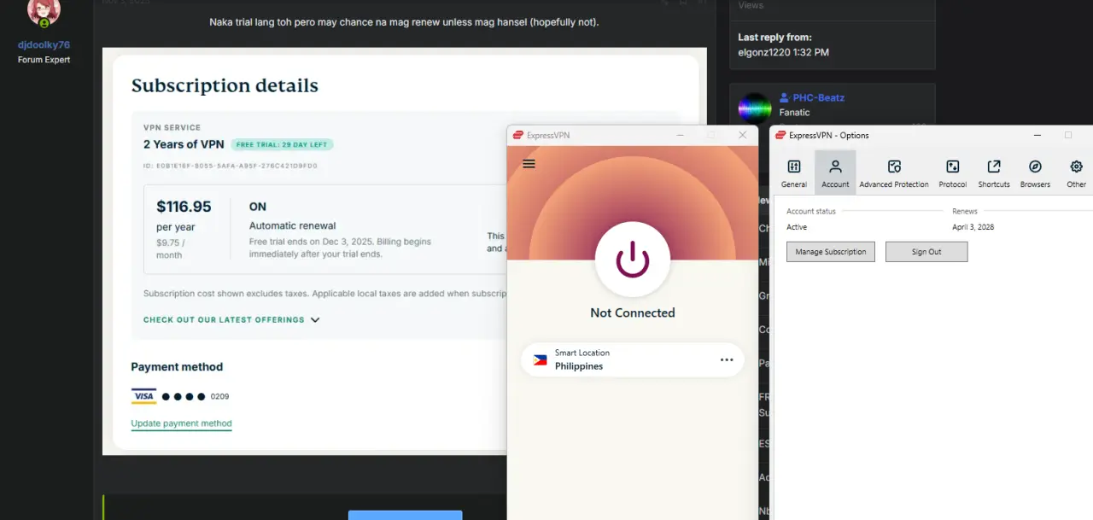Click April 3, 2028 renewal date
The height and width of the screenshot is (520, 1093).
point(973,227)
